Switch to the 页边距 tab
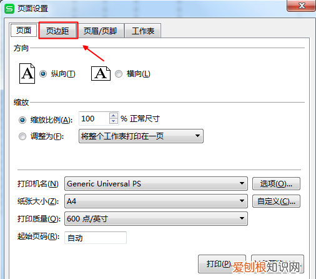The width and height of the screenshot is (316, 279). point(57,31)
